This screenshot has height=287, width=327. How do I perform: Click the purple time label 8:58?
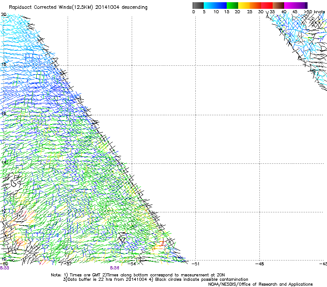click(115, 268)
